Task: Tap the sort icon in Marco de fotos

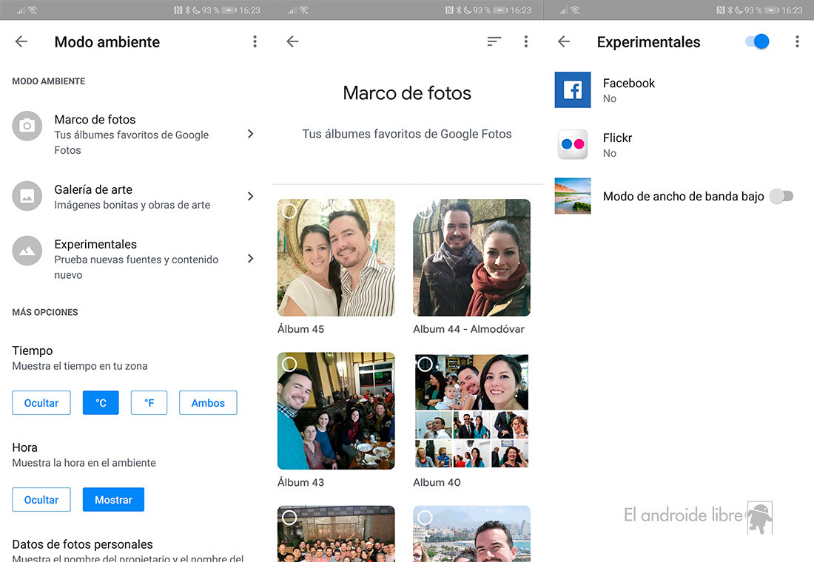Action: (494, 42)
